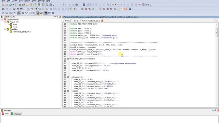Viewport: 219px width, 123px height.
Task: Show the Warnings messages tab
Action: coord(16,114)
